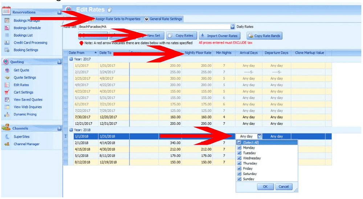Open View Saved Quotes icon

(7, 99)
